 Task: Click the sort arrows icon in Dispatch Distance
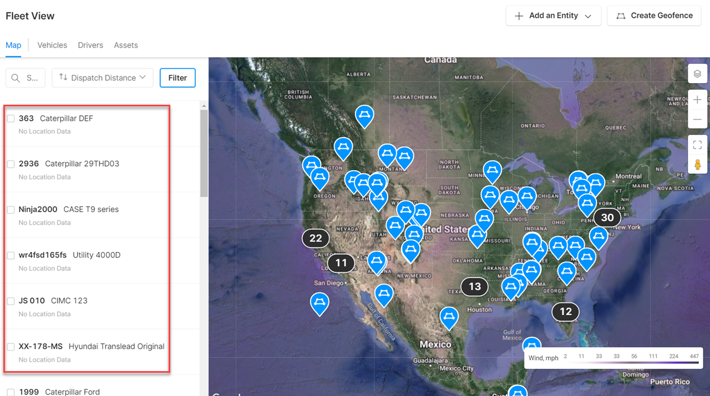coord(63,78)
